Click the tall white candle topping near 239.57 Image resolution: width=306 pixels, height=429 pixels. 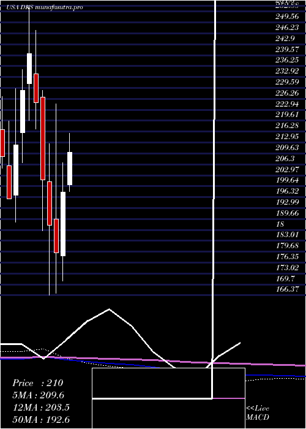(x=29, y=69)
